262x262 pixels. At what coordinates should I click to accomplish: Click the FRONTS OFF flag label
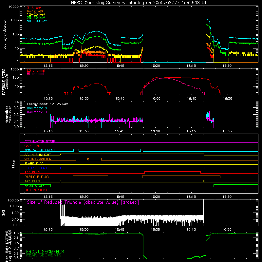coord(34,186)
